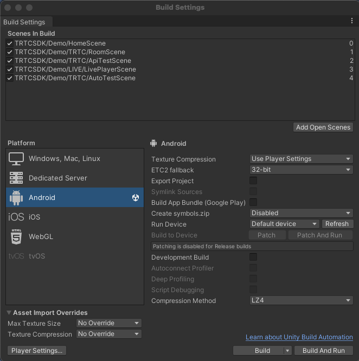Viewport: 359px width, 361px height.
Task: Open the Compression Method LZ4 dropdown
Action: [301, 301]
